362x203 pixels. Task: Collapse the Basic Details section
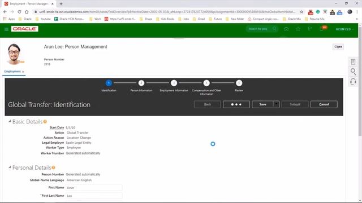(x=10, y=121)
